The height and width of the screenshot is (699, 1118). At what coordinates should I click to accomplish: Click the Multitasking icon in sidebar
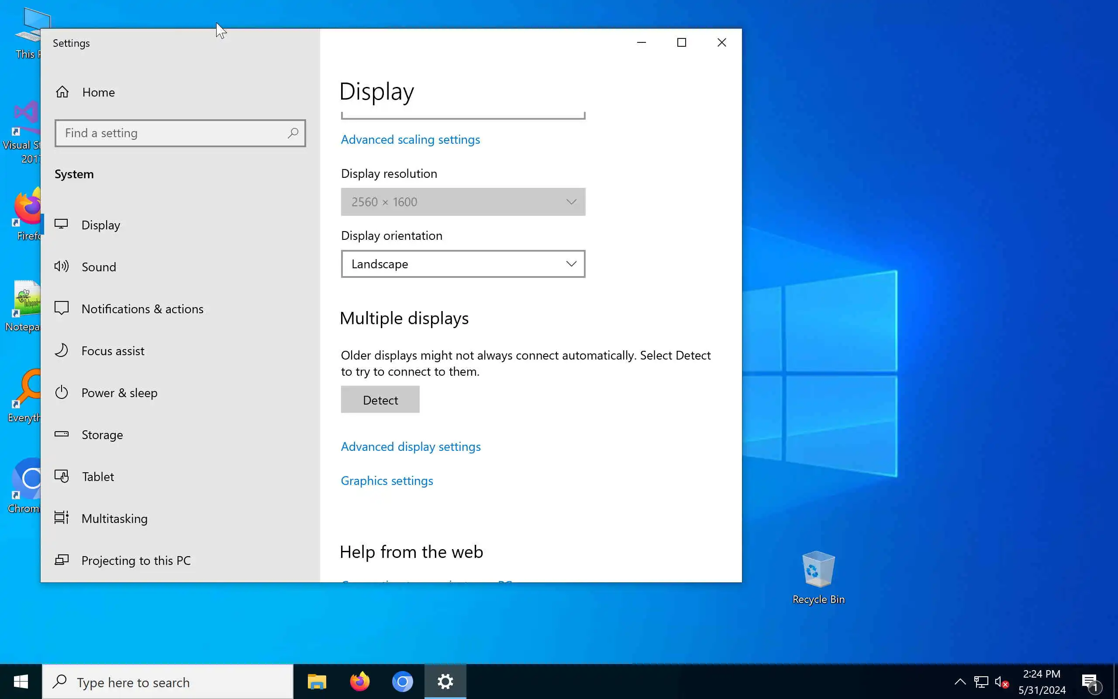click(62, 518)
